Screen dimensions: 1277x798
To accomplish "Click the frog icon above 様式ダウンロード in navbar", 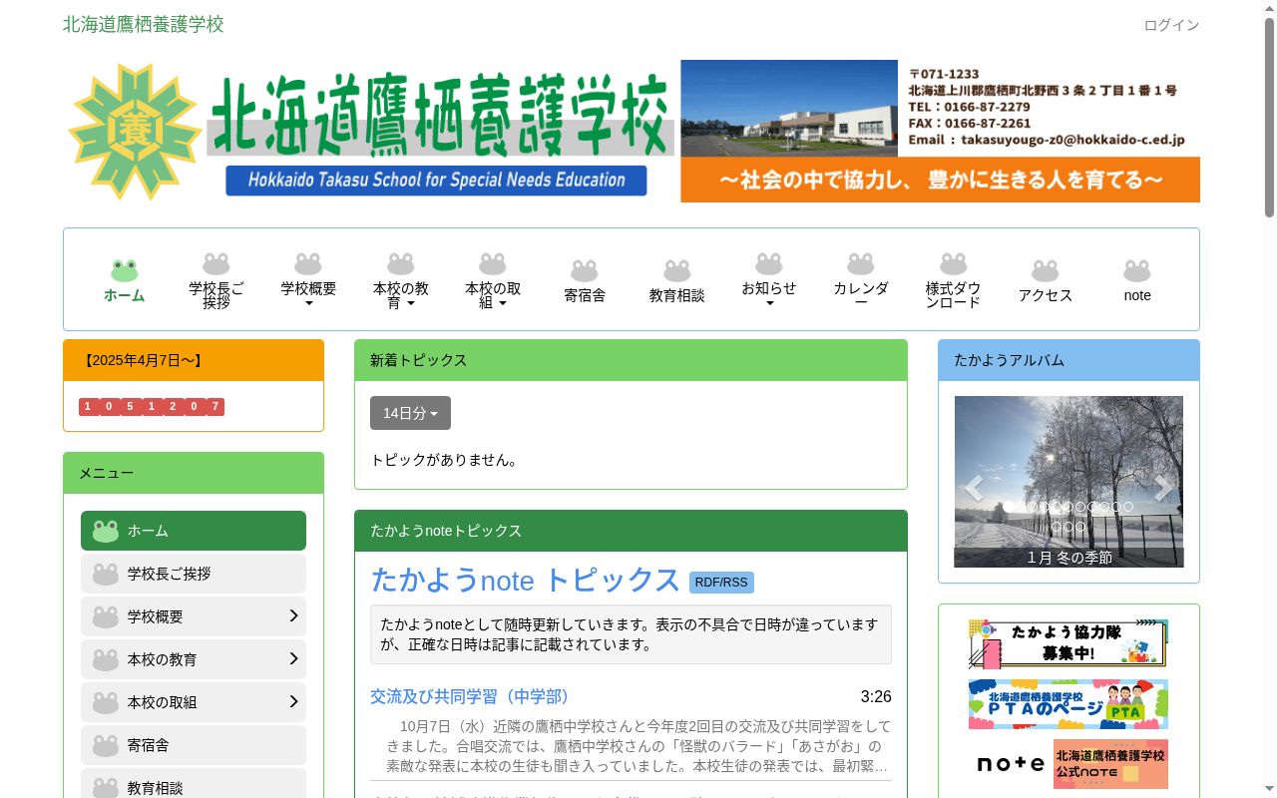I will coord(954,263).
